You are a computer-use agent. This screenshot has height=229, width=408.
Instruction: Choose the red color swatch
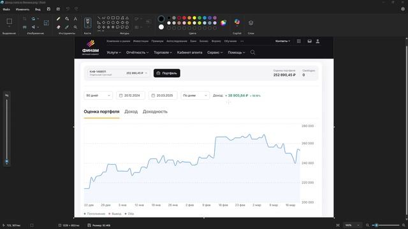click(x=184, y=18)
